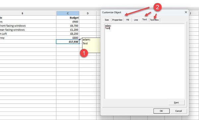This screenshot has height=120, width=199.
Task: Select column D header
Action: (x=88, y=13)
